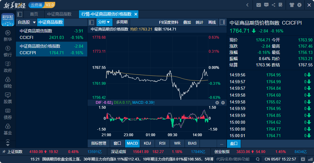Click the pin icon before 上证指数
Screen dimensions: 314x163
click(4, 151)
